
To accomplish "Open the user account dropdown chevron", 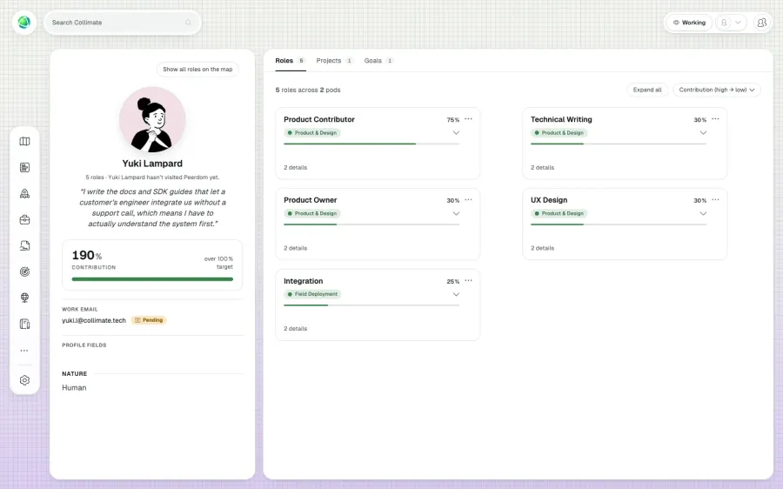I will 738,23.
